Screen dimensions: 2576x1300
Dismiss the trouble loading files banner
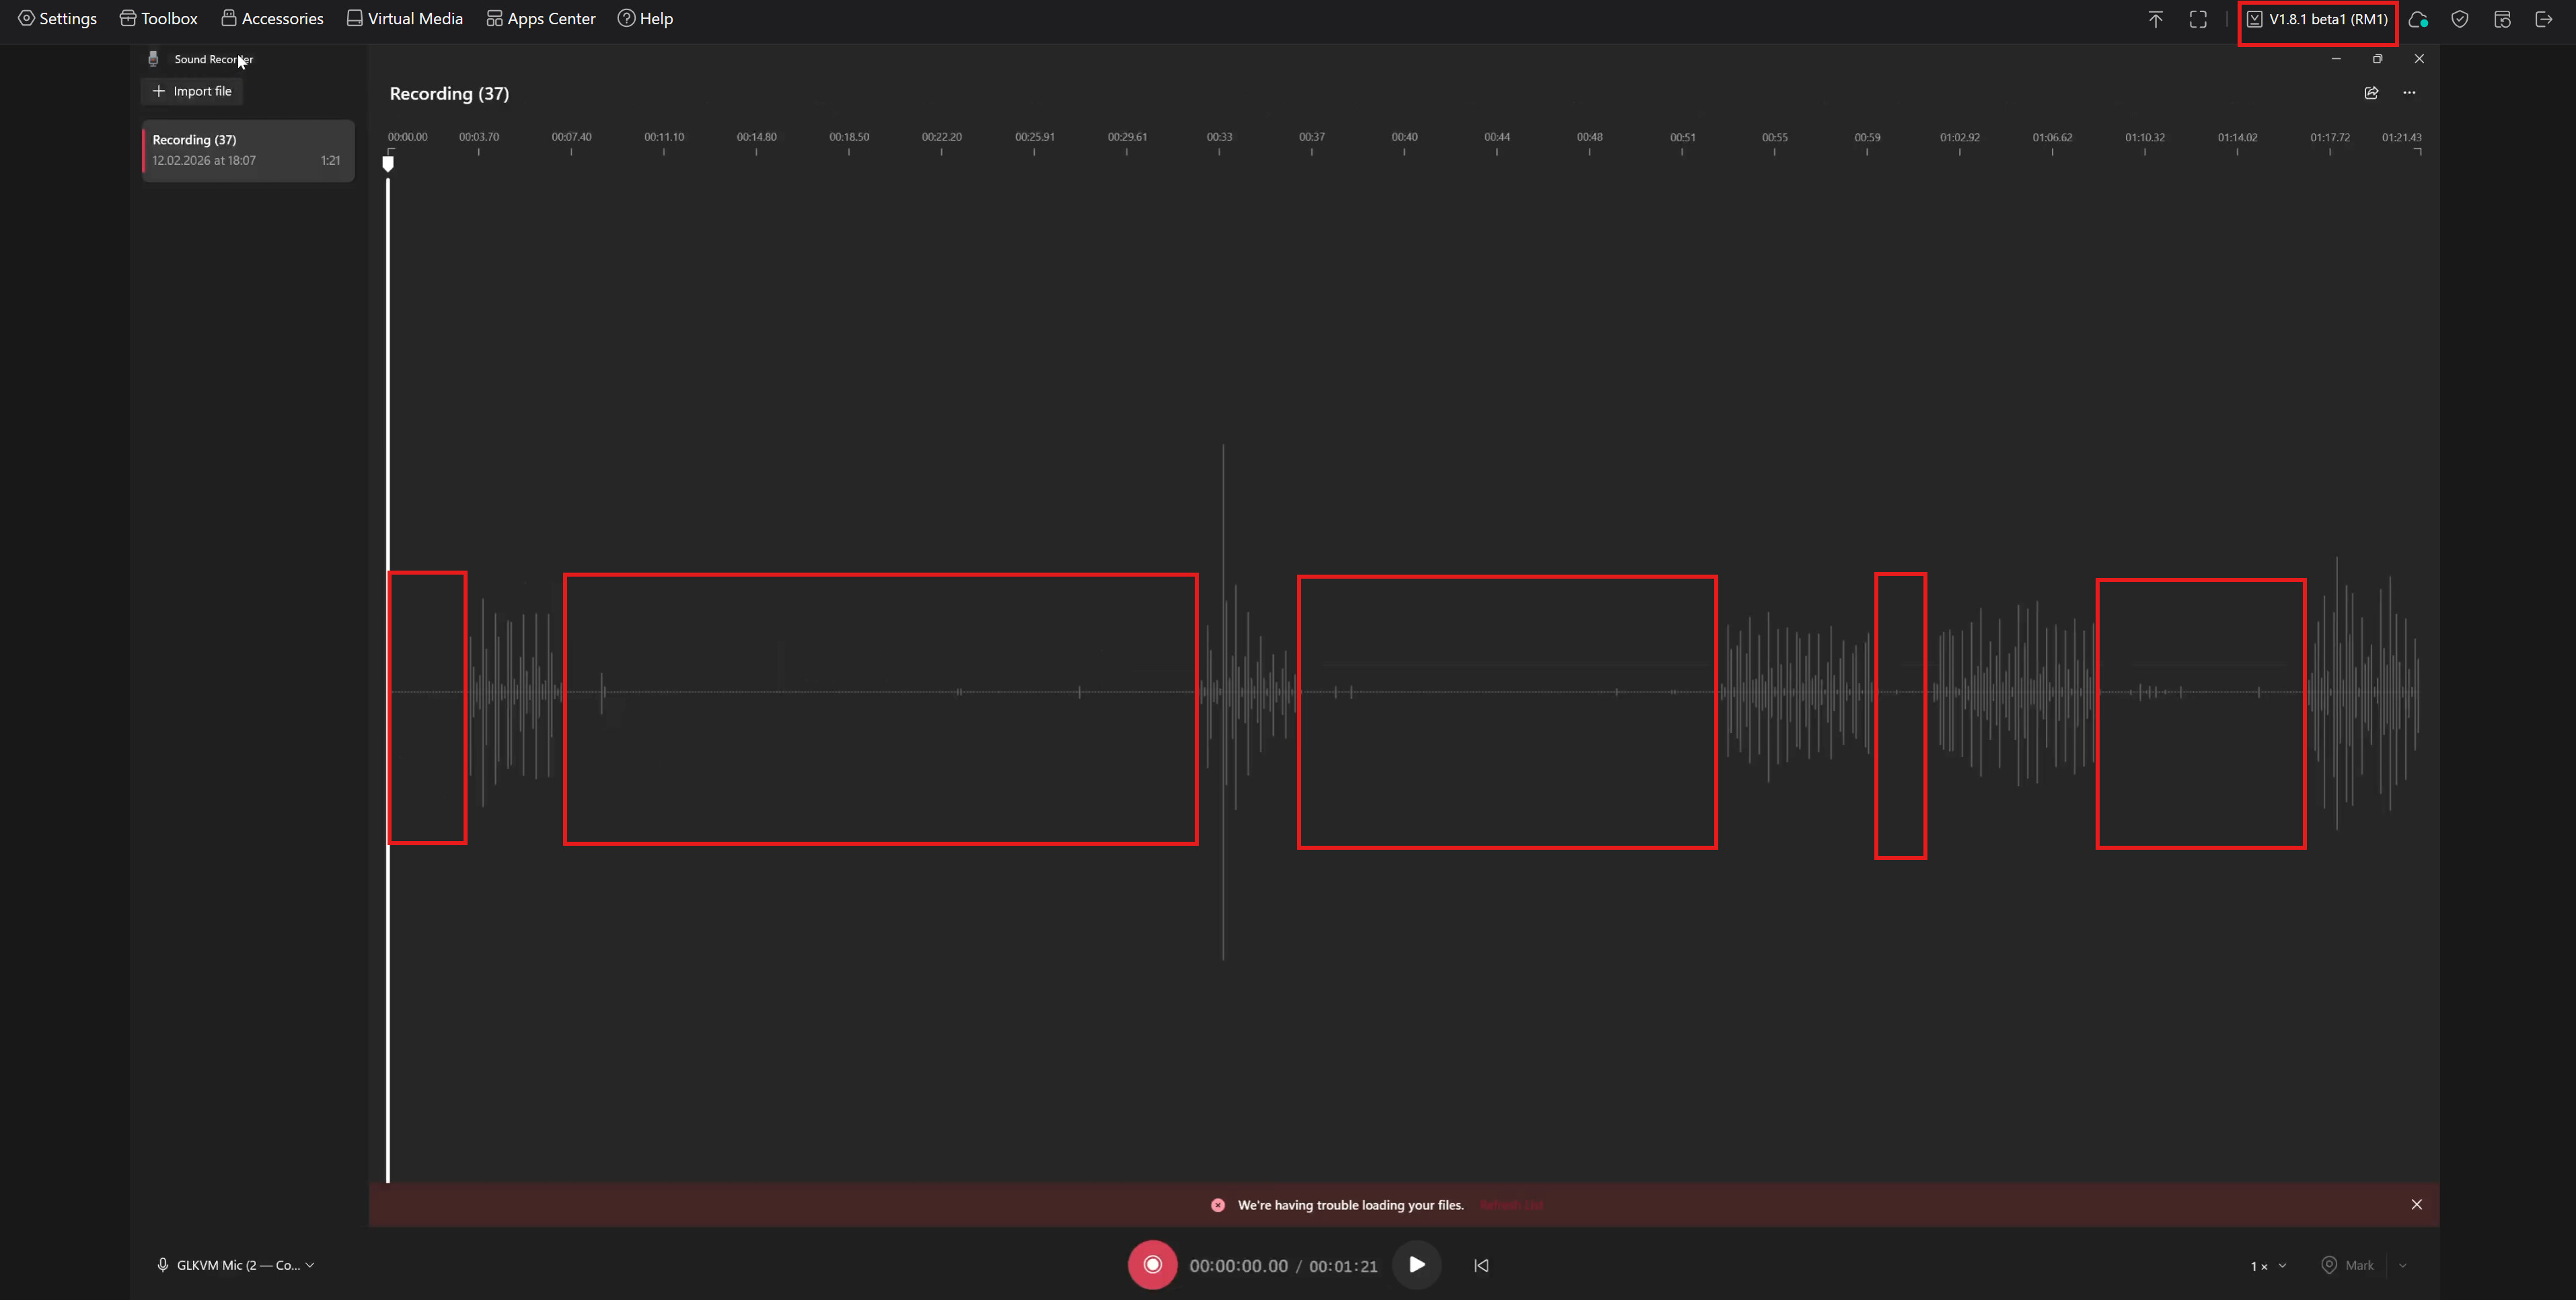coord(2416,1205)
